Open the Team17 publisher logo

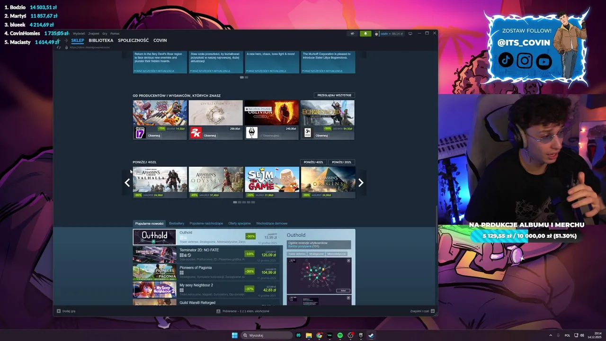click(x=140, y=133)
